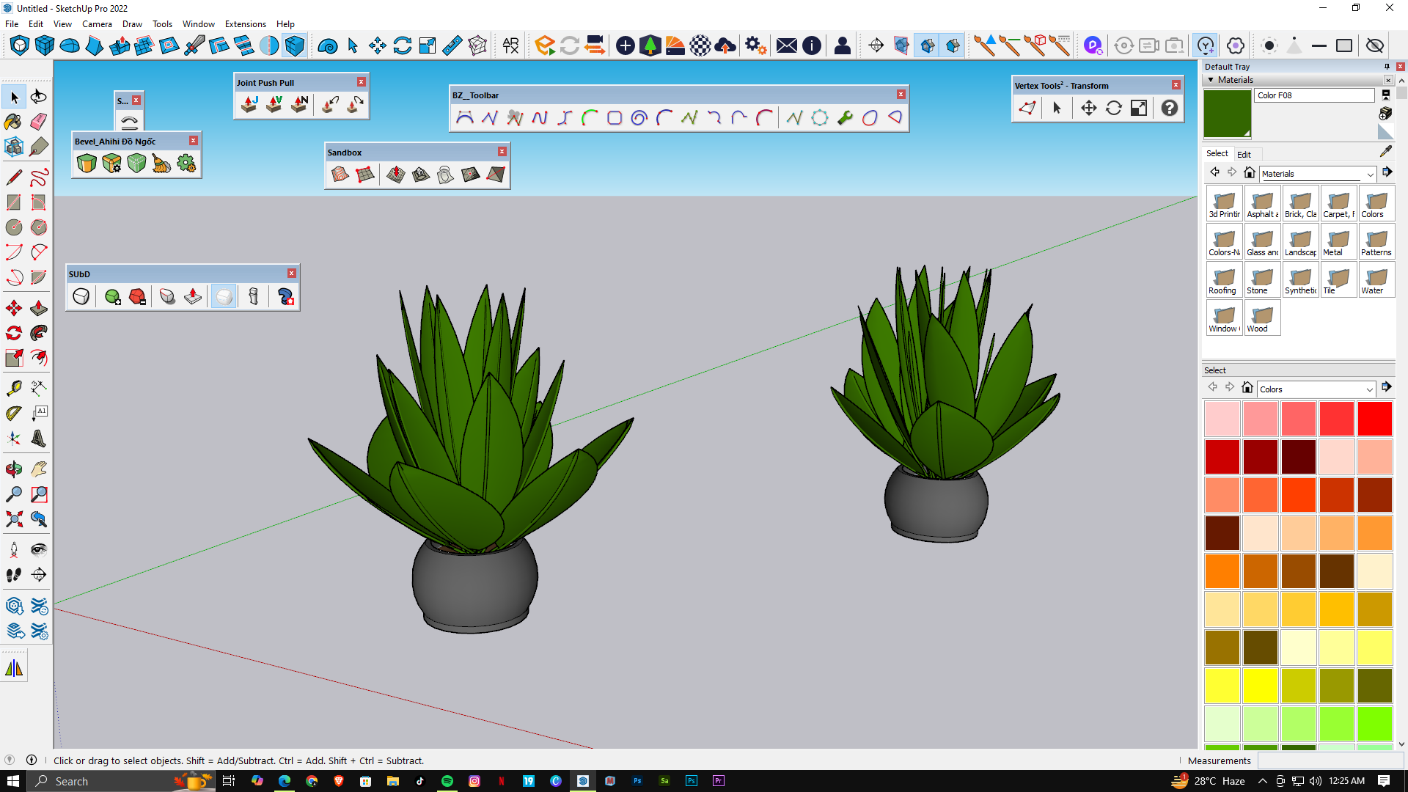This screenshot has width=1408, height=792.
Task: Expand the Materials category dropdown
Action: pyautogui.click(x=1369, y=173)
